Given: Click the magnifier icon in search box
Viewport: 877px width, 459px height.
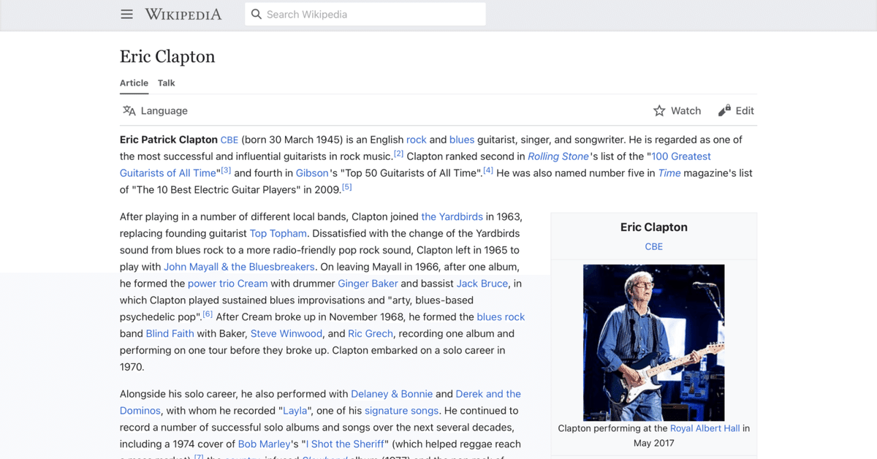Looking at the screenshot, I should tap(256, 15).
